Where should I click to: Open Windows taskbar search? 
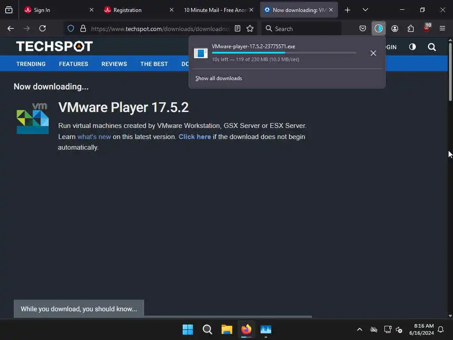207,329
